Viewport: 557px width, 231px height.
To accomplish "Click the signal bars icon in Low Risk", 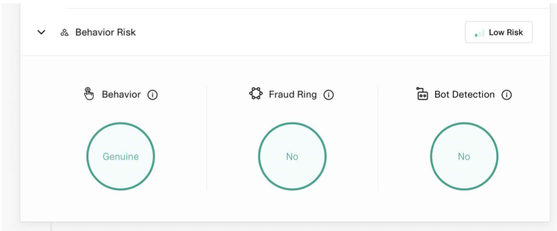I will [479, 33].
